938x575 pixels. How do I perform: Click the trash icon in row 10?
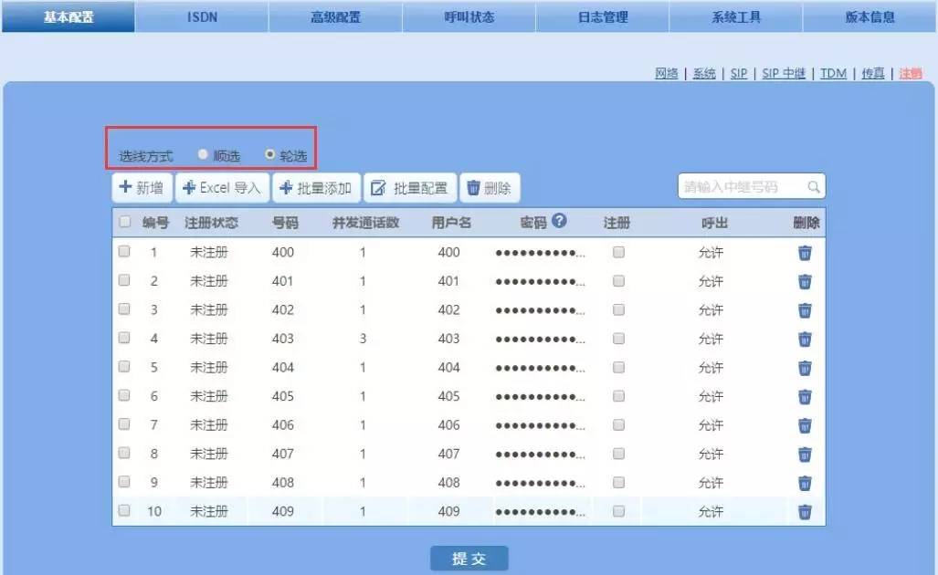tap(805, 512)
